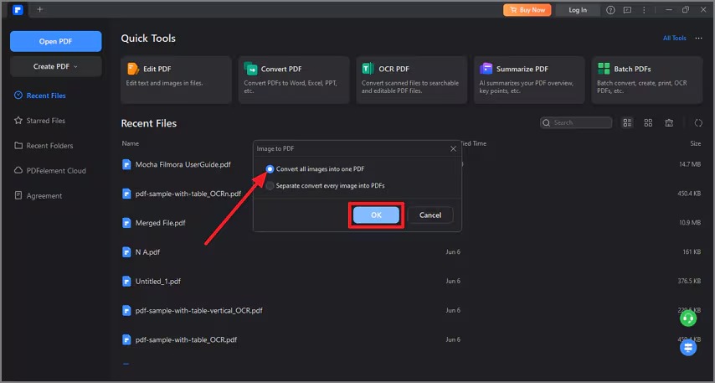Open the help question mark icon

(x=610, y=10)
